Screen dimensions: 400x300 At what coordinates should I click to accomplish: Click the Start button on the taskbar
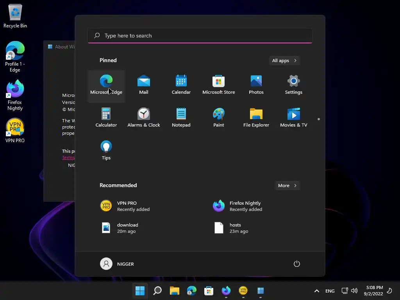140,291
